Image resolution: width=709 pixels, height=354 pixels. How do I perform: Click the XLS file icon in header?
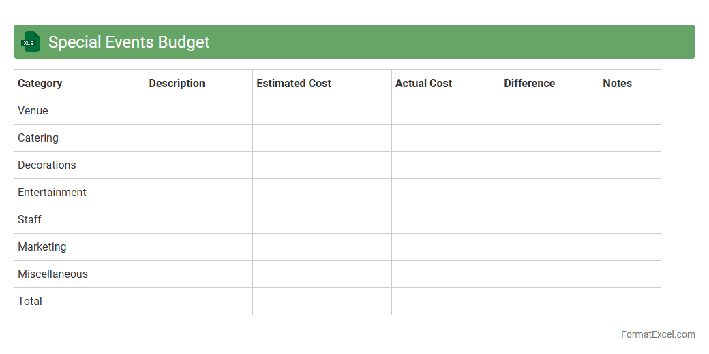pyautogui.click(x=31, y=42)
